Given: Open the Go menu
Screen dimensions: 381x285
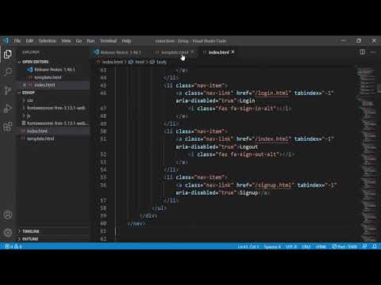Looking at the screenshot, I should pyautogui.click(x=79, y=41).
